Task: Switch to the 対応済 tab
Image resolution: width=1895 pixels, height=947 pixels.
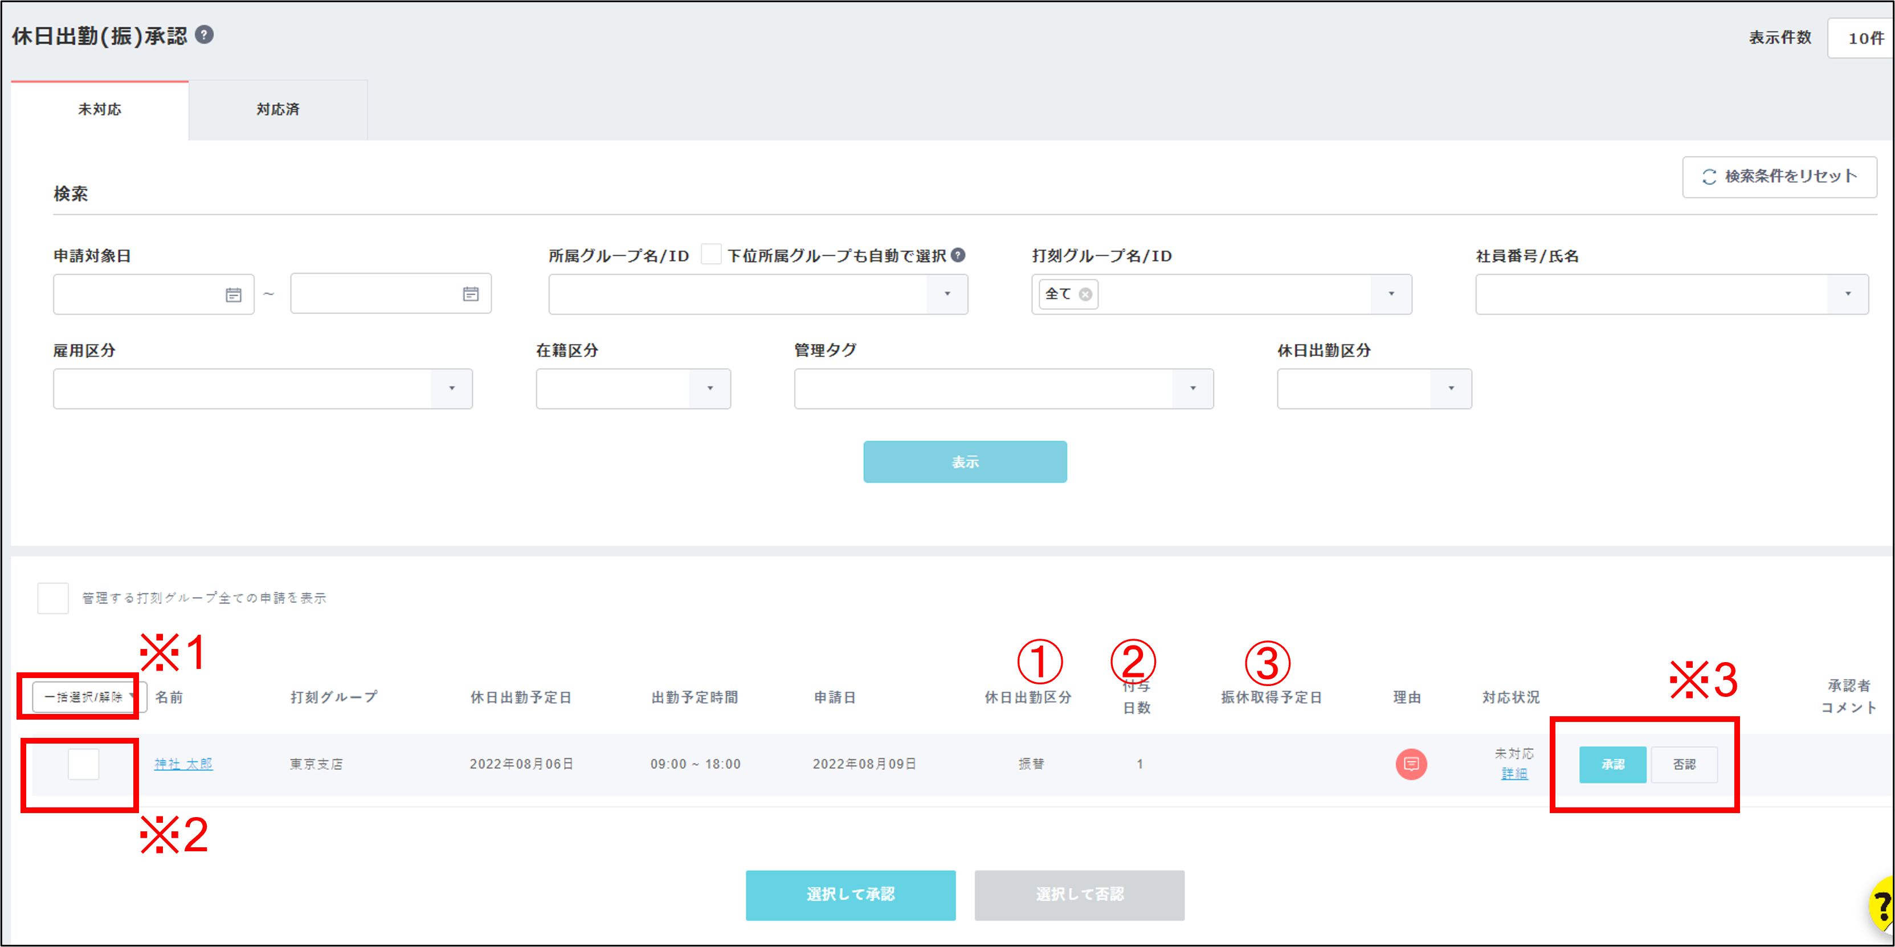Action: [277, 109]
